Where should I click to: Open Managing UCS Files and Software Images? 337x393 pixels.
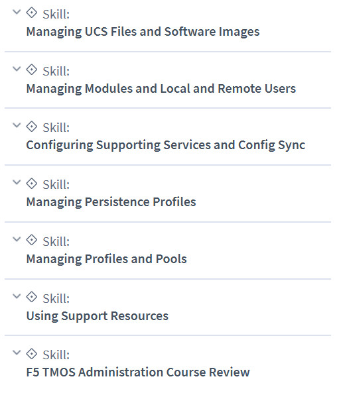[143, 32]
